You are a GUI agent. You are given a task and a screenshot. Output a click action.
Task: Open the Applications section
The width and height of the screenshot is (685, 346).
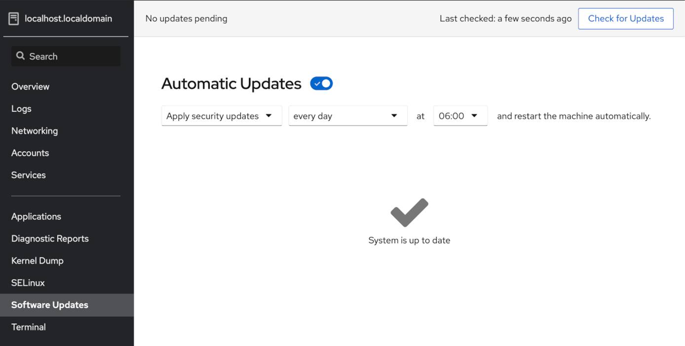coord(36,216)
